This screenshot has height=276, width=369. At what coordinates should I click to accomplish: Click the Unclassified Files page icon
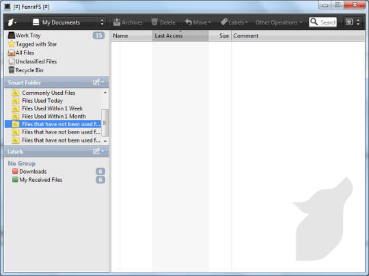tap(11, 61)
